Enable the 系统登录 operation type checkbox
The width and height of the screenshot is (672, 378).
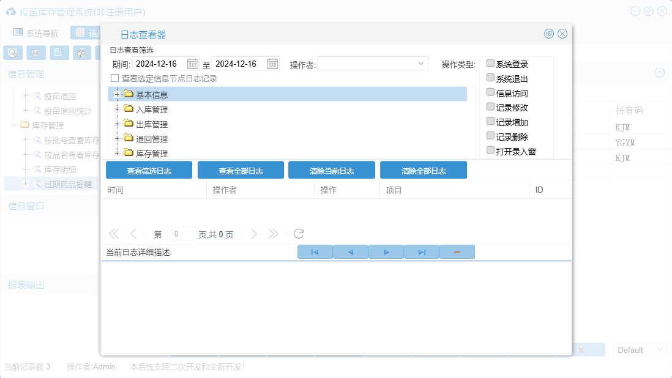(x=490, y=63)
